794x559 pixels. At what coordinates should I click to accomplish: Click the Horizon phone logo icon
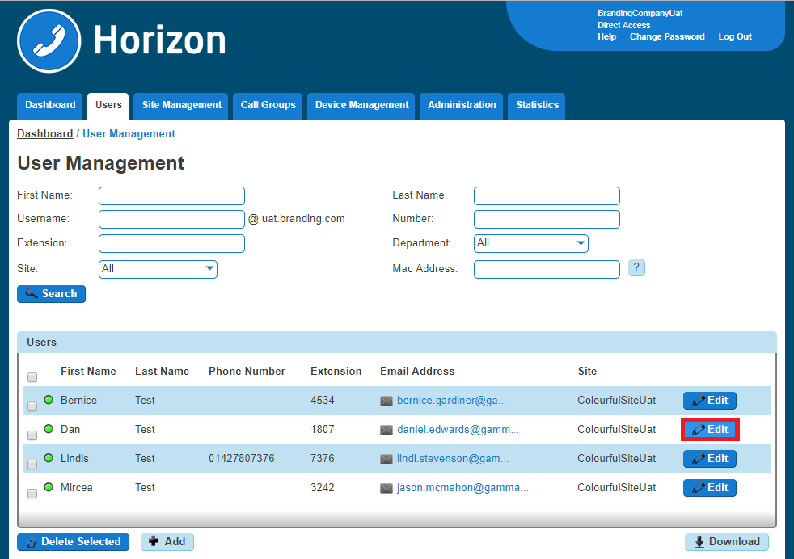(49, 41)
